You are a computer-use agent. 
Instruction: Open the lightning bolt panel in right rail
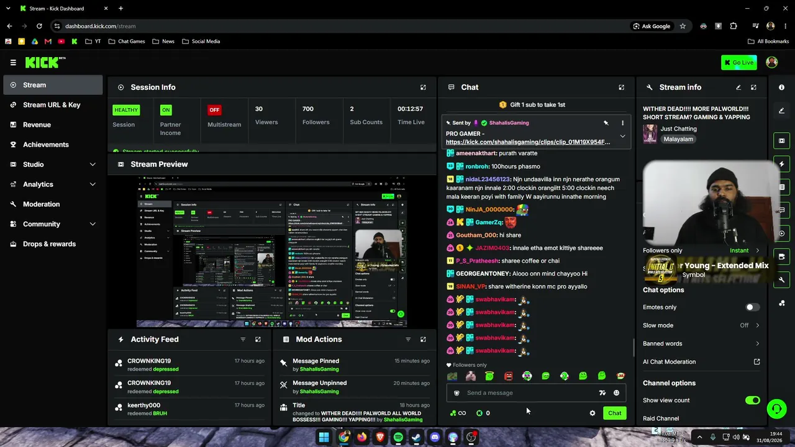tap(781, 164)
